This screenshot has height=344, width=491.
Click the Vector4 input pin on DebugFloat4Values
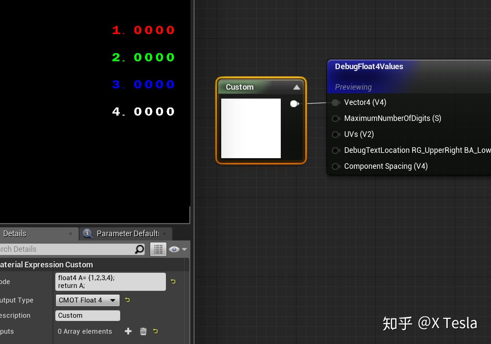336,102
